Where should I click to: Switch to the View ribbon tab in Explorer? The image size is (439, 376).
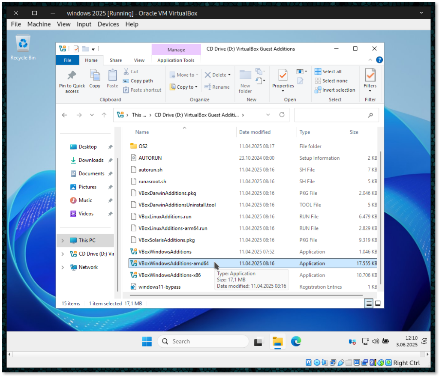(139, 60)
